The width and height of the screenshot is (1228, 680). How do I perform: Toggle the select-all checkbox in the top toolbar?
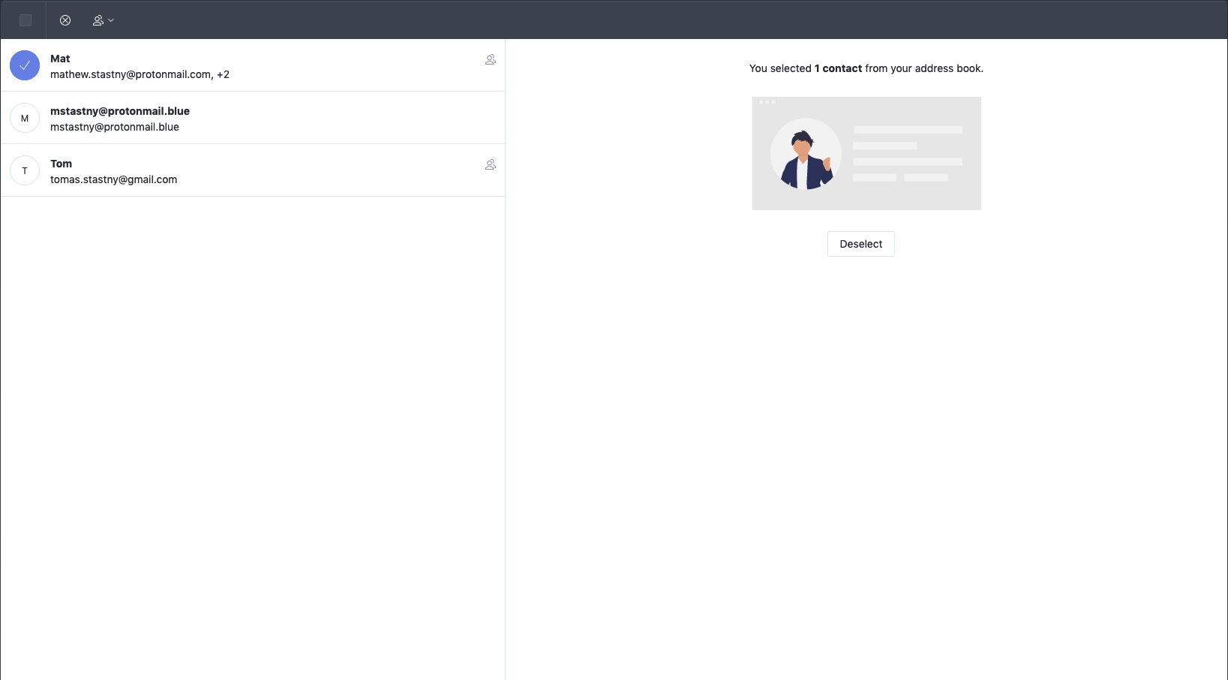click(25, 20)
